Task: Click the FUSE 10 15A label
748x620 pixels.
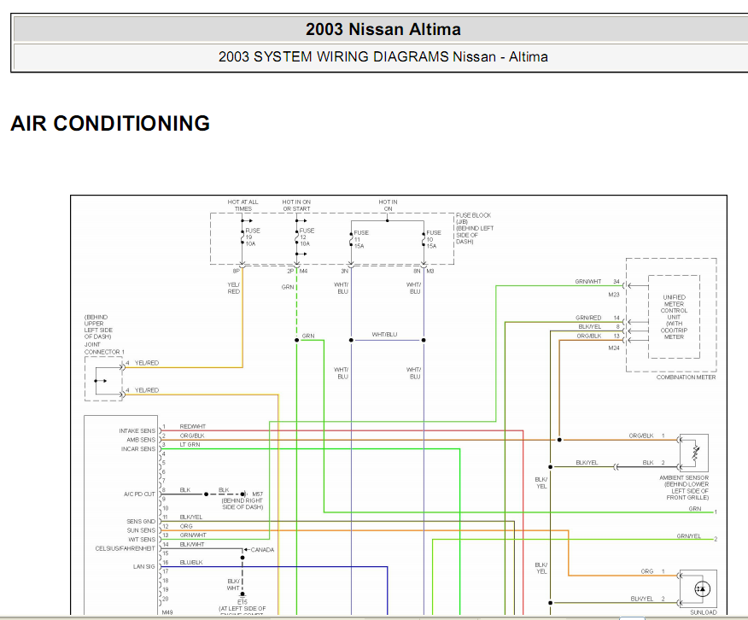Action: [433, 239]
